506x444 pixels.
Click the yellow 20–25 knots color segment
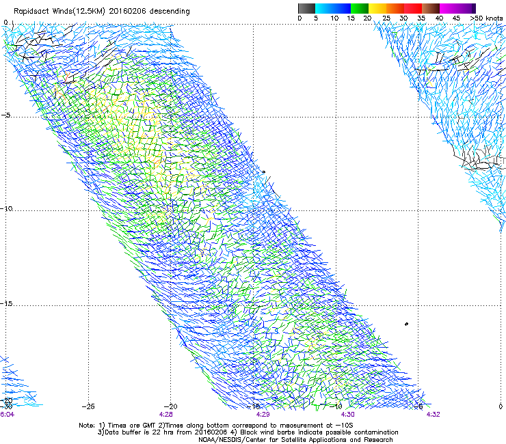[x=377, y=8]
